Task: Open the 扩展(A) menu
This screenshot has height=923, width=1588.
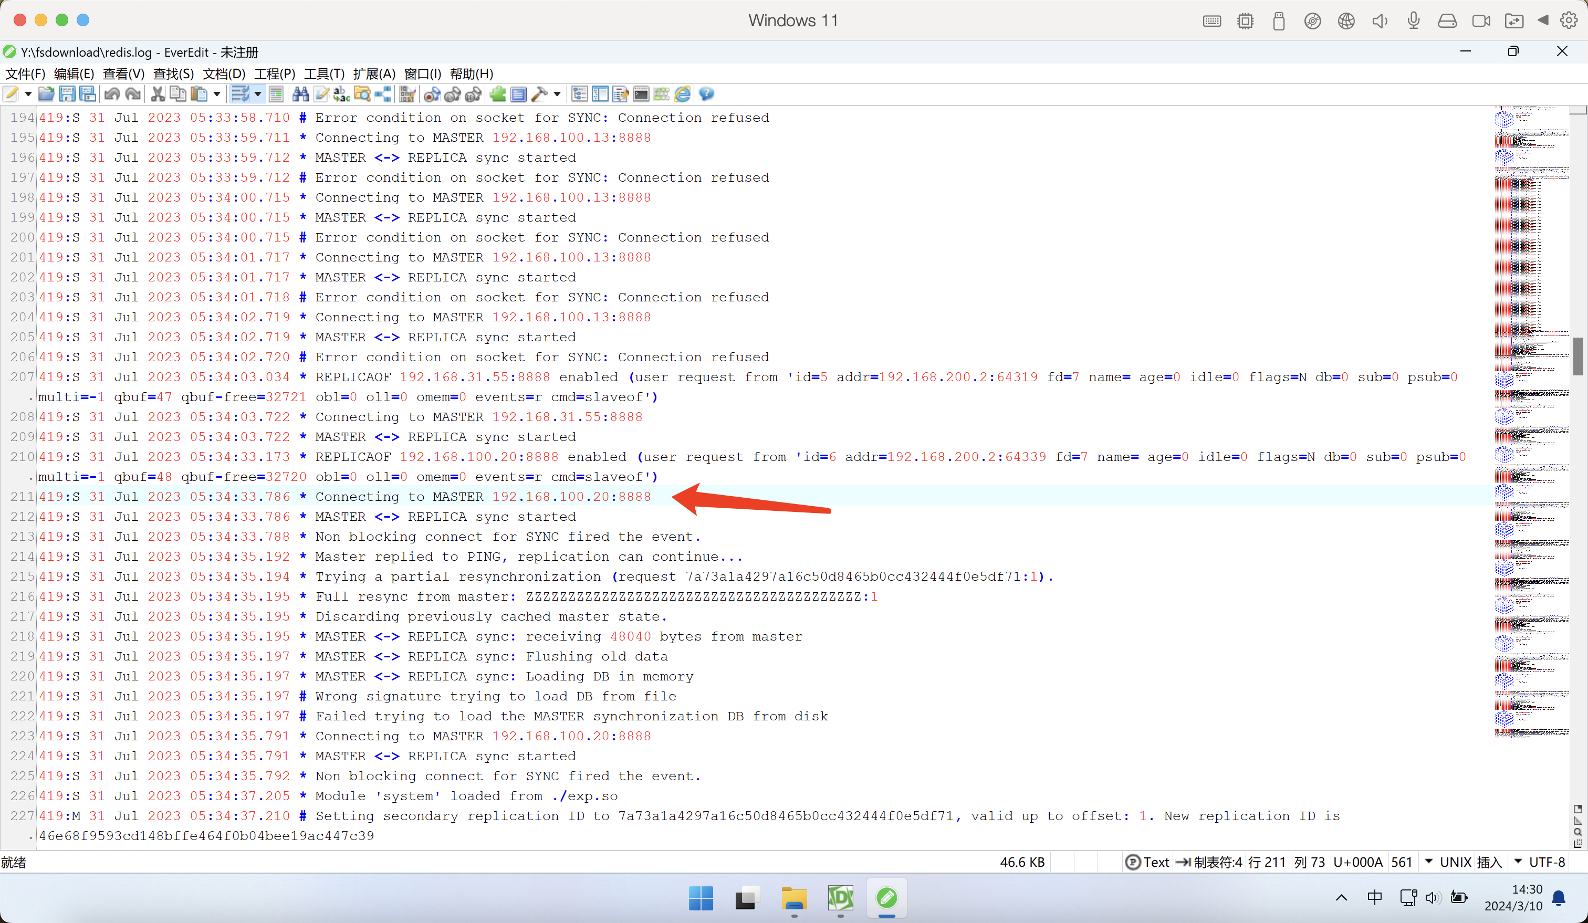Action: coord(374,74)
